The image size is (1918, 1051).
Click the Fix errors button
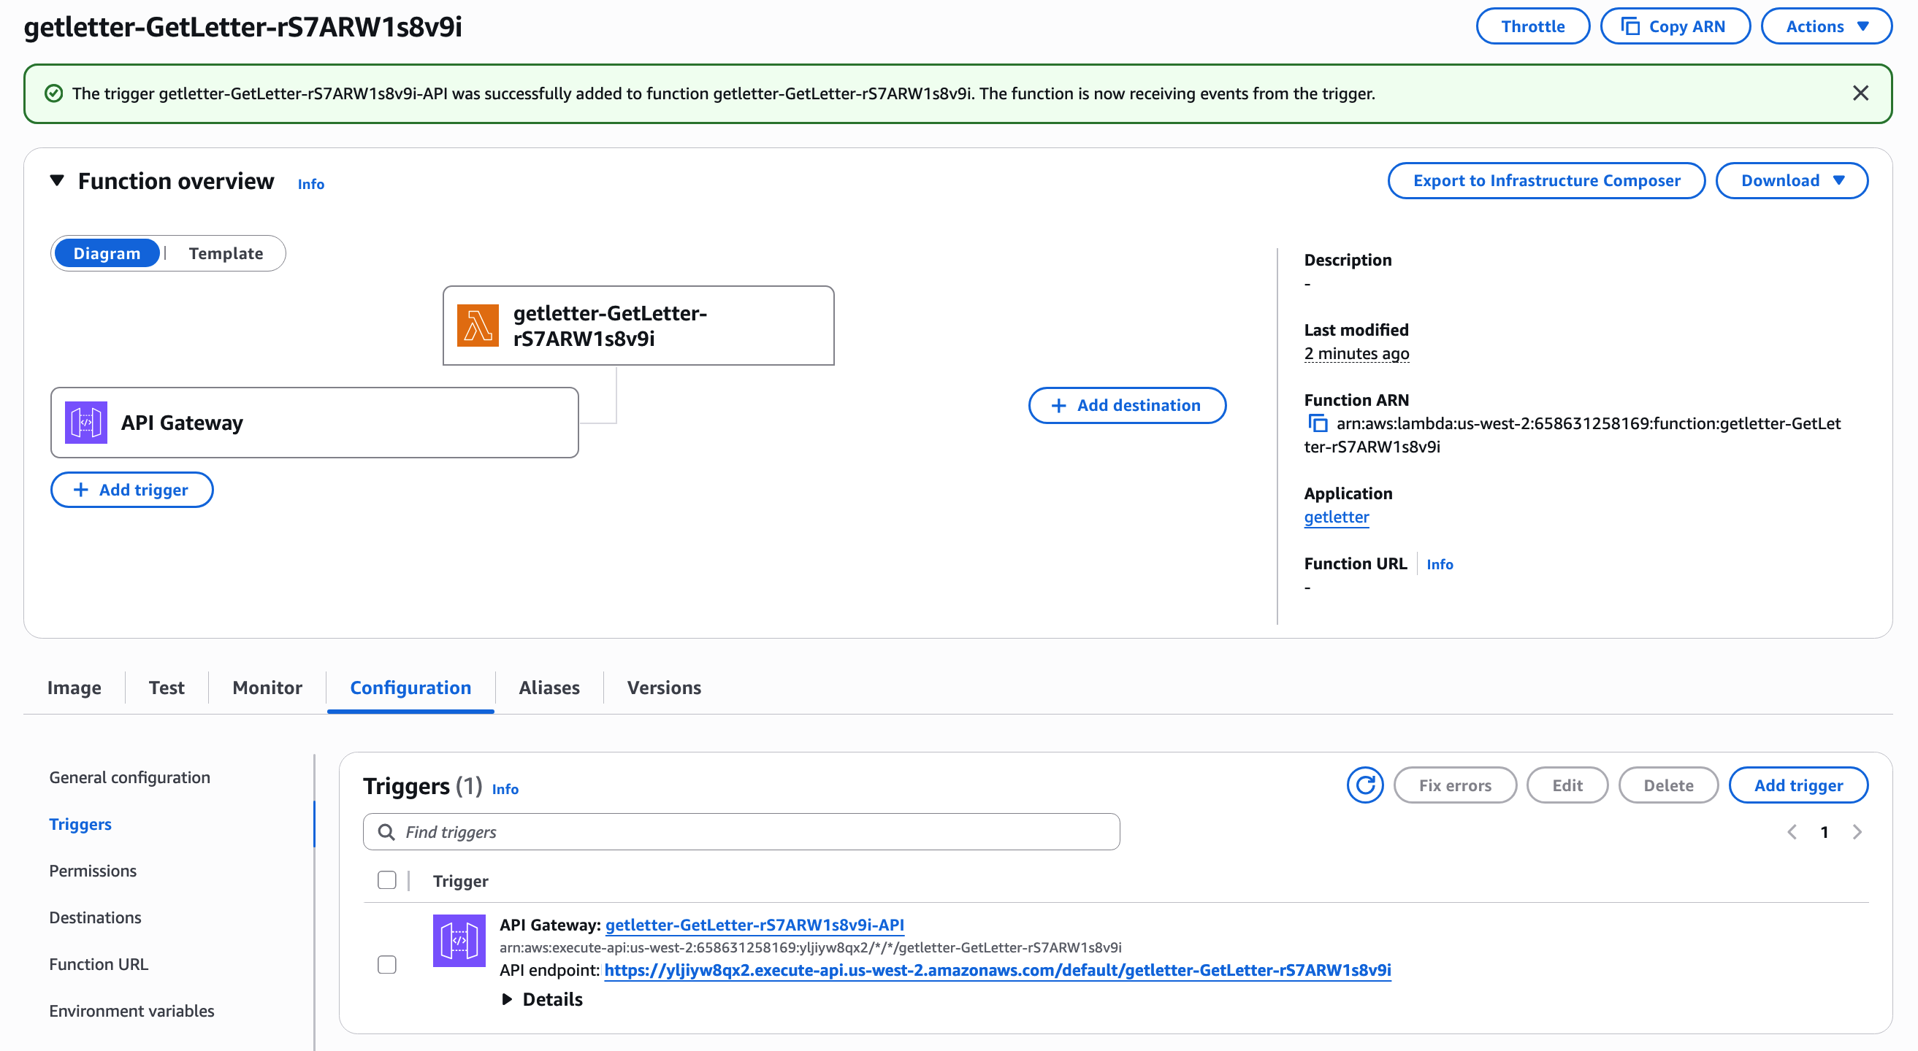tap(1455, 785)
